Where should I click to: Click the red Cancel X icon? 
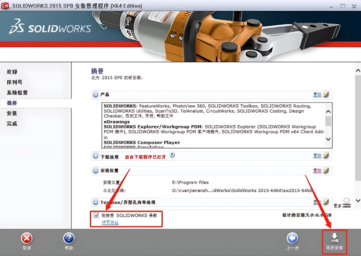(27, 238)
